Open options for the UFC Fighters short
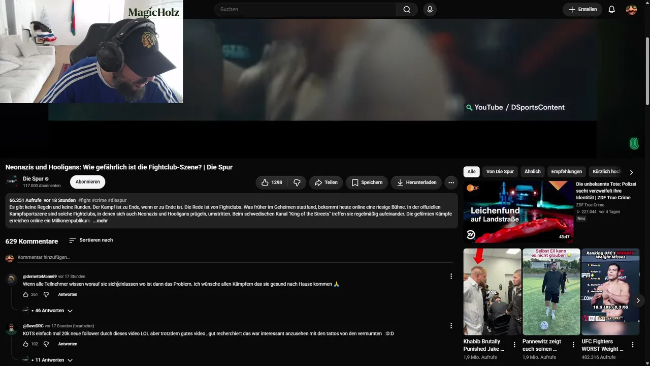650x366 pixels. (633, 345)
